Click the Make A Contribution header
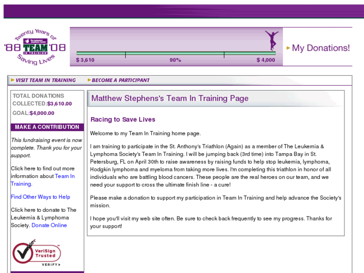364x273 pixels. [x=47, y=127]
